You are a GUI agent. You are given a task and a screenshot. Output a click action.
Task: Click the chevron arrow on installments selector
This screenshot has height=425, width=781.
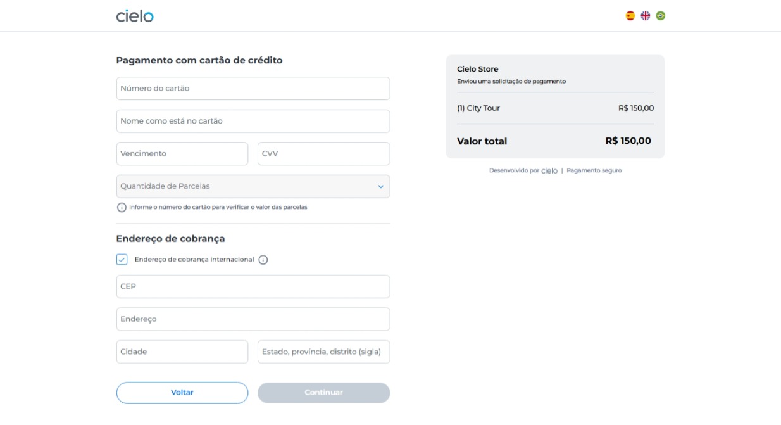tap(380, 187)
